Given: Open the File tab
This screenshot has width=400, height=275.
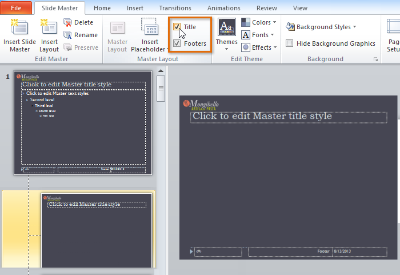Looking at the screenshot, I should (x=16, y=8).
